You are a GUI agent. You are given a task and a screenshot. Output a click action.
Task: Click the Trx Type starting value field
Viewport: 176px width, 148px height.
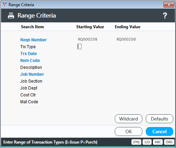[79, 46]
